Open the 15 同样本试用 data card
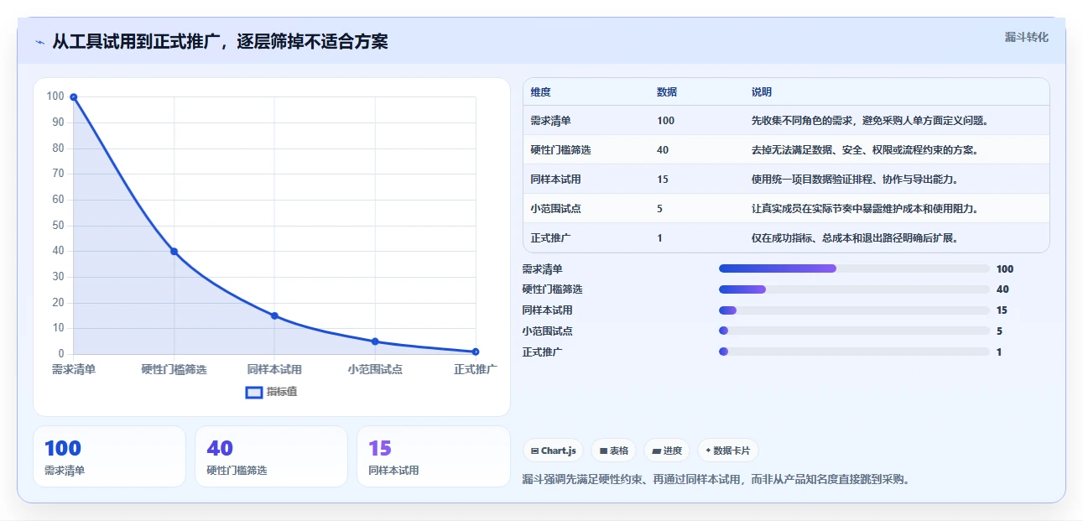This screenshot has width=1083, height=521. point(434,456)
